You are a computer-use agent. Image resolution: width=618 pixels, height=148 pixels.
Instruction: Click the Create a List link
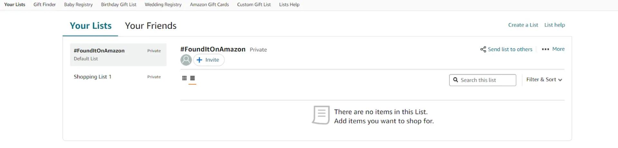point(523,25)
